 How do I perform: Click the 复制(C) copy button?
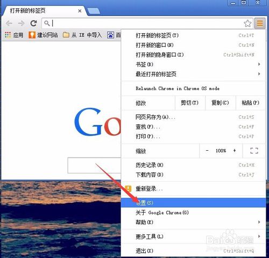(x=220, y=103)
